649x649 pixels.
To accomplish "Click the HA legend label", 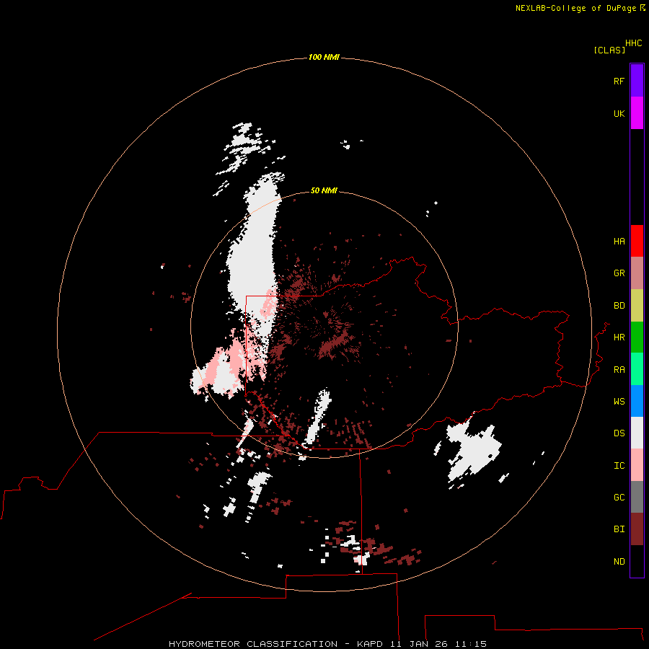I will point(619,242).
